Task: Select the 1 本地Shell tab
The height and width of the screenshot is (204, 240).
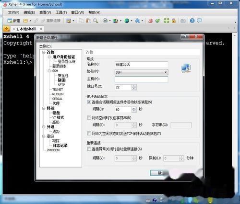Action: 26,29
